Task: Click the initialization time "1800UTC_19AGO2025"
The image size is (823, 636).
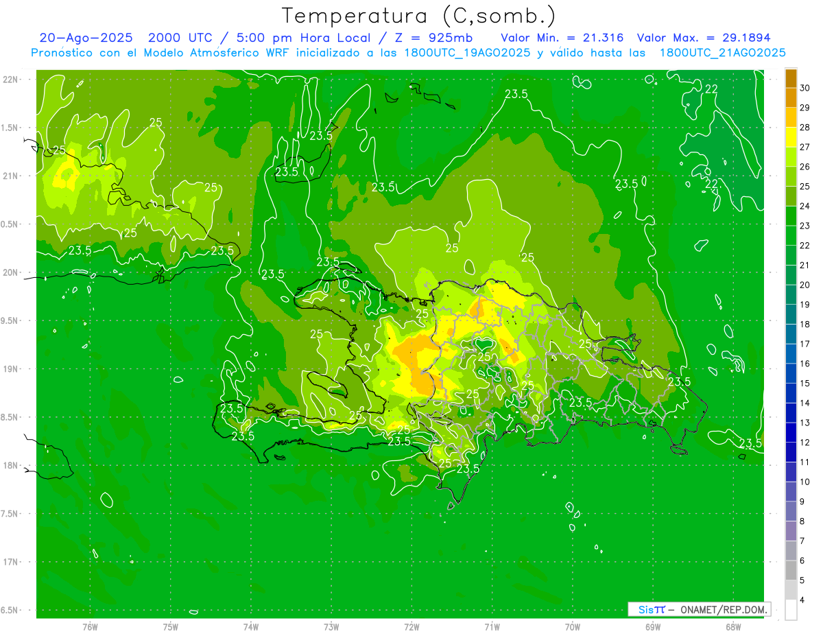Action: 468,53
